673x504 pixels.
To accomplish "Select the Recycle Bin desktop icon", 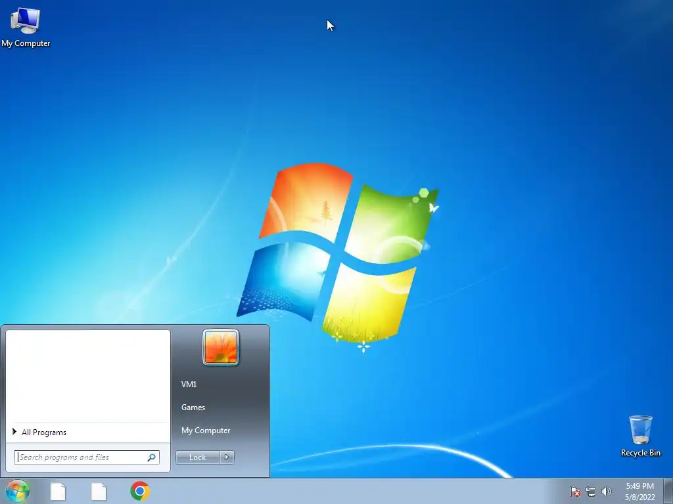I will point(640,436).
